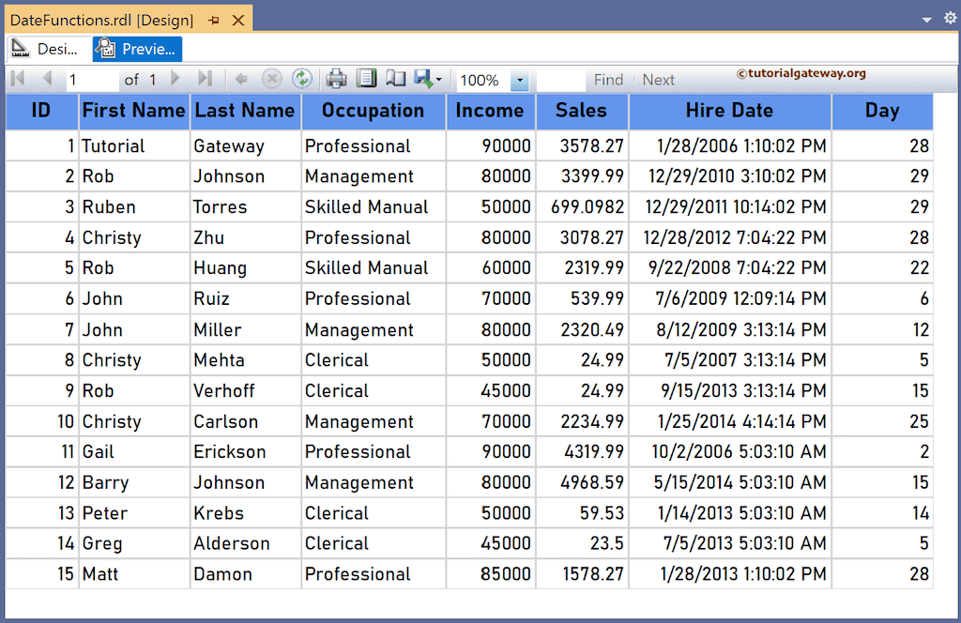The image size is (961, 623).
Task: Go to the last page
Action: [x=204, y=80]
